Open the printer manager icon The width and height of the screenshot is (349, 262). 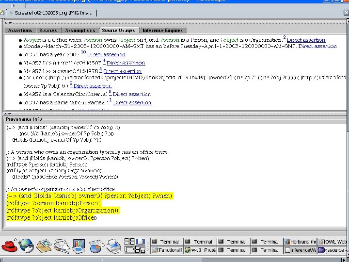[x=113, y=246]
